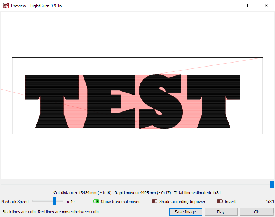Enable Shade according to power switch
The image size is (275, 217).
pos(154,202)
